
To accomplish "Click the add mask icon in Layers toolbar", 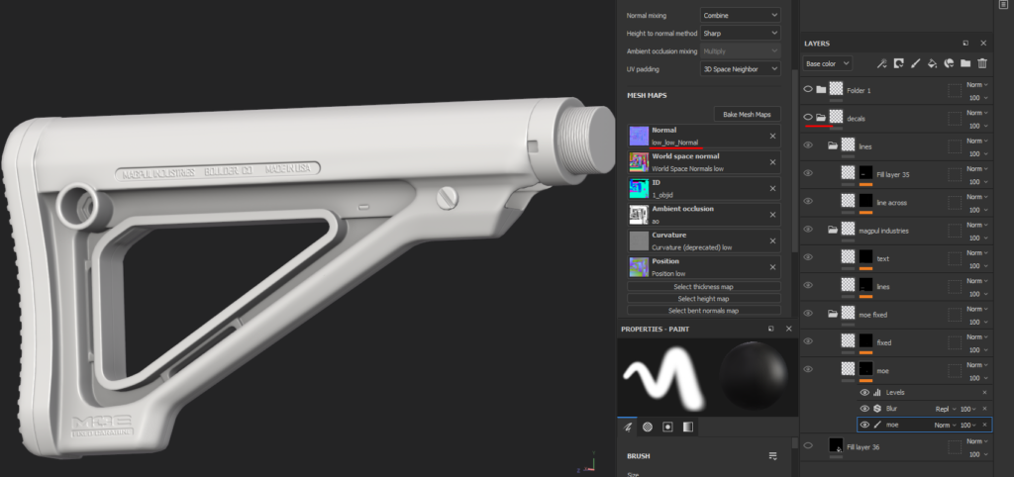I will coord(898,63).
